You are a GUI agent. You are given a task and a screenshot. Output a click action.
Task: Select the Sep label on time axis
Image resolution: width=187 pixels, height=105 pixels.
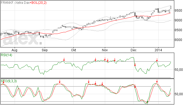coord(45,50)
